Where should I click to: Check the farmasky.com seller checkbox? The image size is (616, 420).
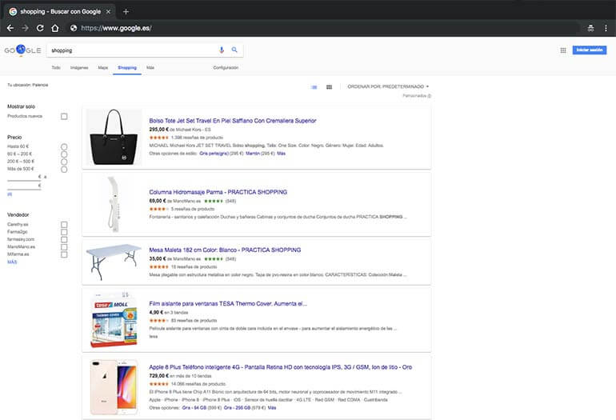[x=64, y=240]
